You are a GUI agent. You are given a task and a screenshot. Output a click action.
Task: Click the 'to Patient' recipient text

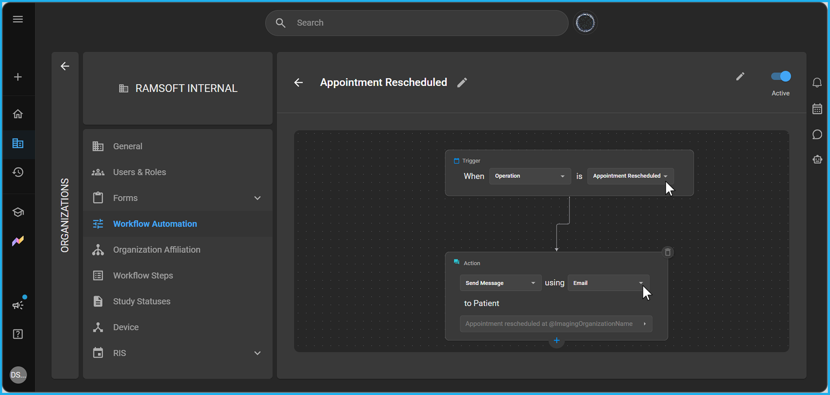coord(481,303)
